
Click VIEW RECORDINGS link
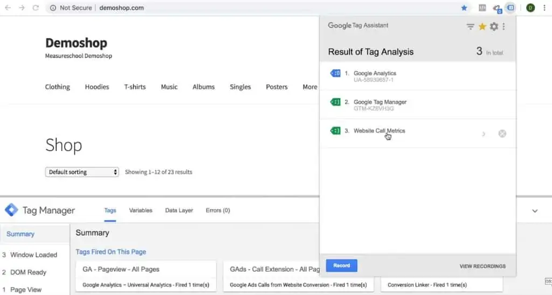click(x=482, y=266)
